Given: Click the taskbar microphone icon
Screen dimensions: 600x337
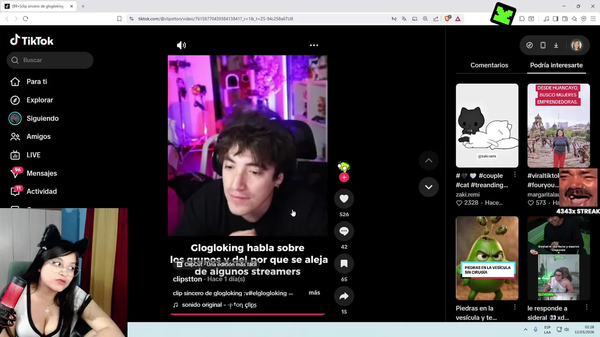Looking at the screenshot, I should click(x=535, y=330).
